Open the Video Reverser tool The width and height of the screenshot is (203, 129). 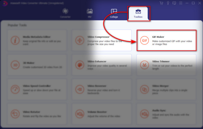102,89
